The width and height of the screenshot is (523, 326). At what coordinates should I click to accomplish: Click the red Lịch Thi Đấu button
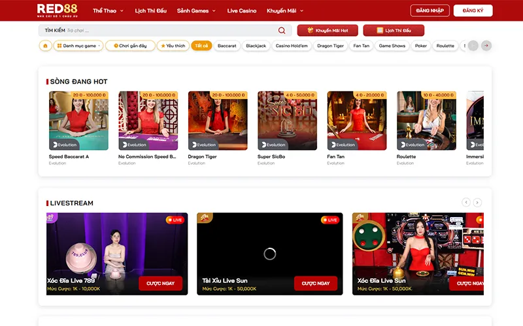tap(394, 30)
